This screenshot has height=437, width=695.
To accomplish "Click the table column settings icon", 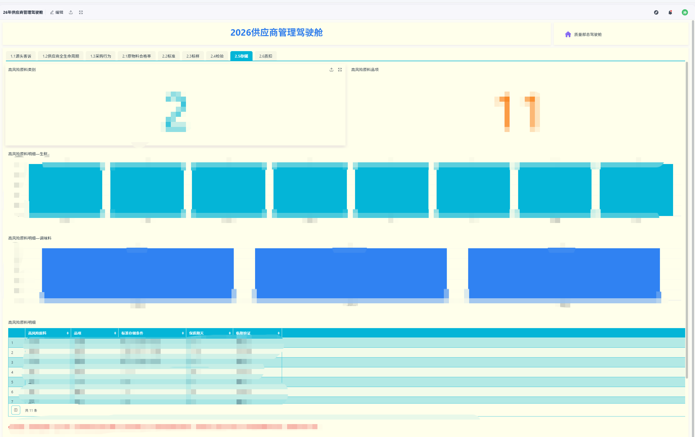I will tap(15, 410).
